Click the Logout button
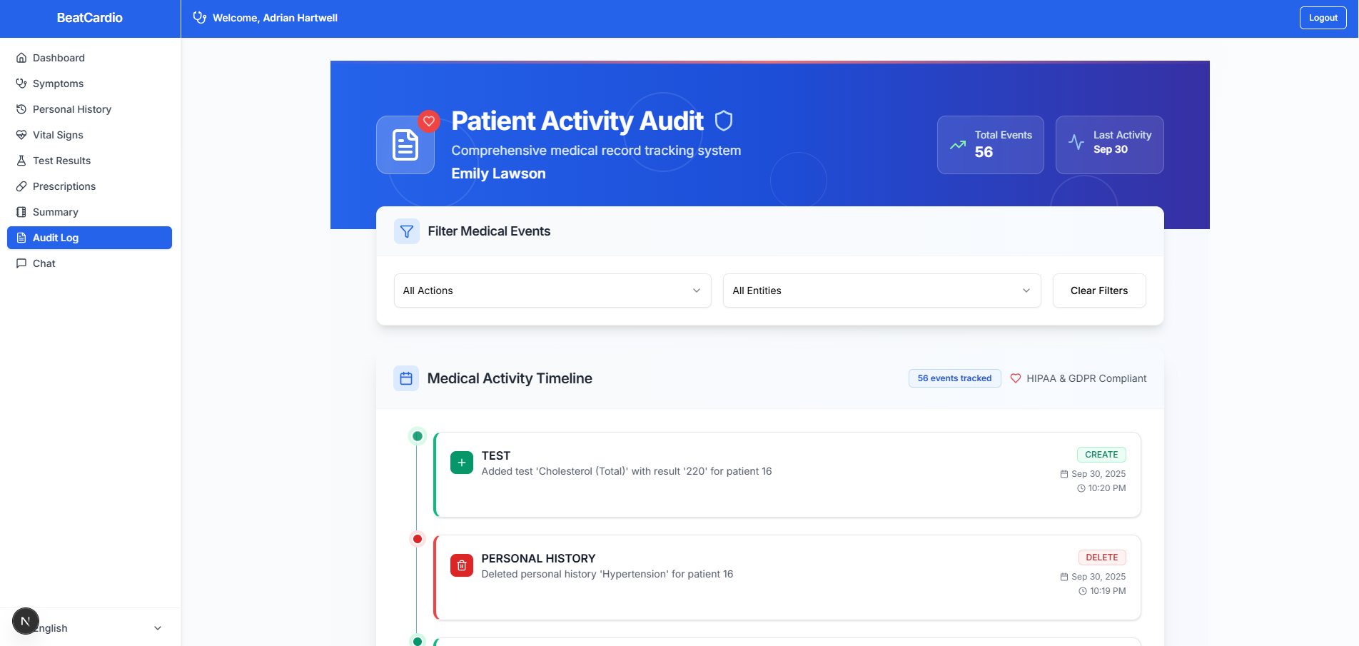 click(1323, 18)
